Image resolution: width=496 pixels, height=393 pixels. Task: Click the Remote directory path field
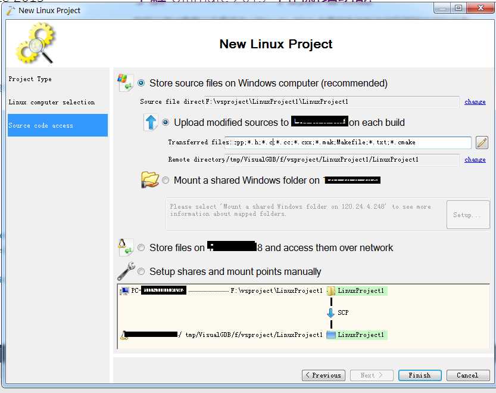pyautogui.click(x=342, y=159)
